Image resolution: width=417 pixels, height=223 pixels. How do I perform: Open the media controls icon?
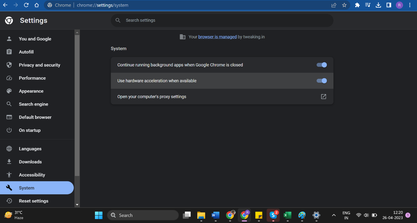tap(368, 5)
